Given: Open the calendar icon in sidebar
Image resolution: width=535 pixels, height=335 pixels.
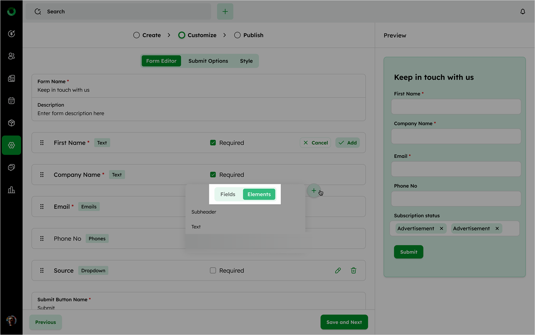Looking at the screenshot, I should 11,101.
